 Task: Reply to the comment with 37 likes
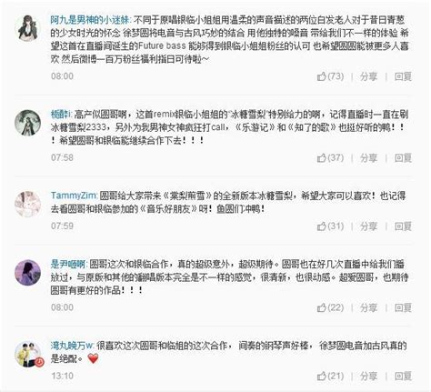tap(403, 158)
